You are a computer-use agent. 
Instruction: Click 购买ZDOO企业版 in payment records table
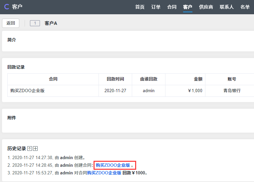click(x=27, y=91)
